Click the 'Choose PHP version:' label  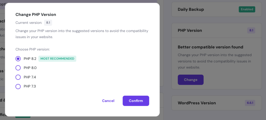[32, 49]
